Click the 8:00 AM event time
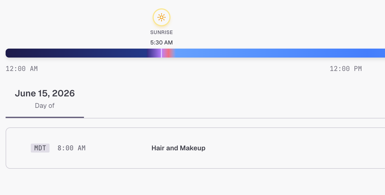 [72, 148]
